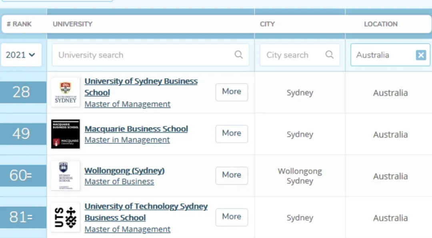Open Macquarie Business School link
This screenshot has height=238, width=432.
click(x=136, y=129)
